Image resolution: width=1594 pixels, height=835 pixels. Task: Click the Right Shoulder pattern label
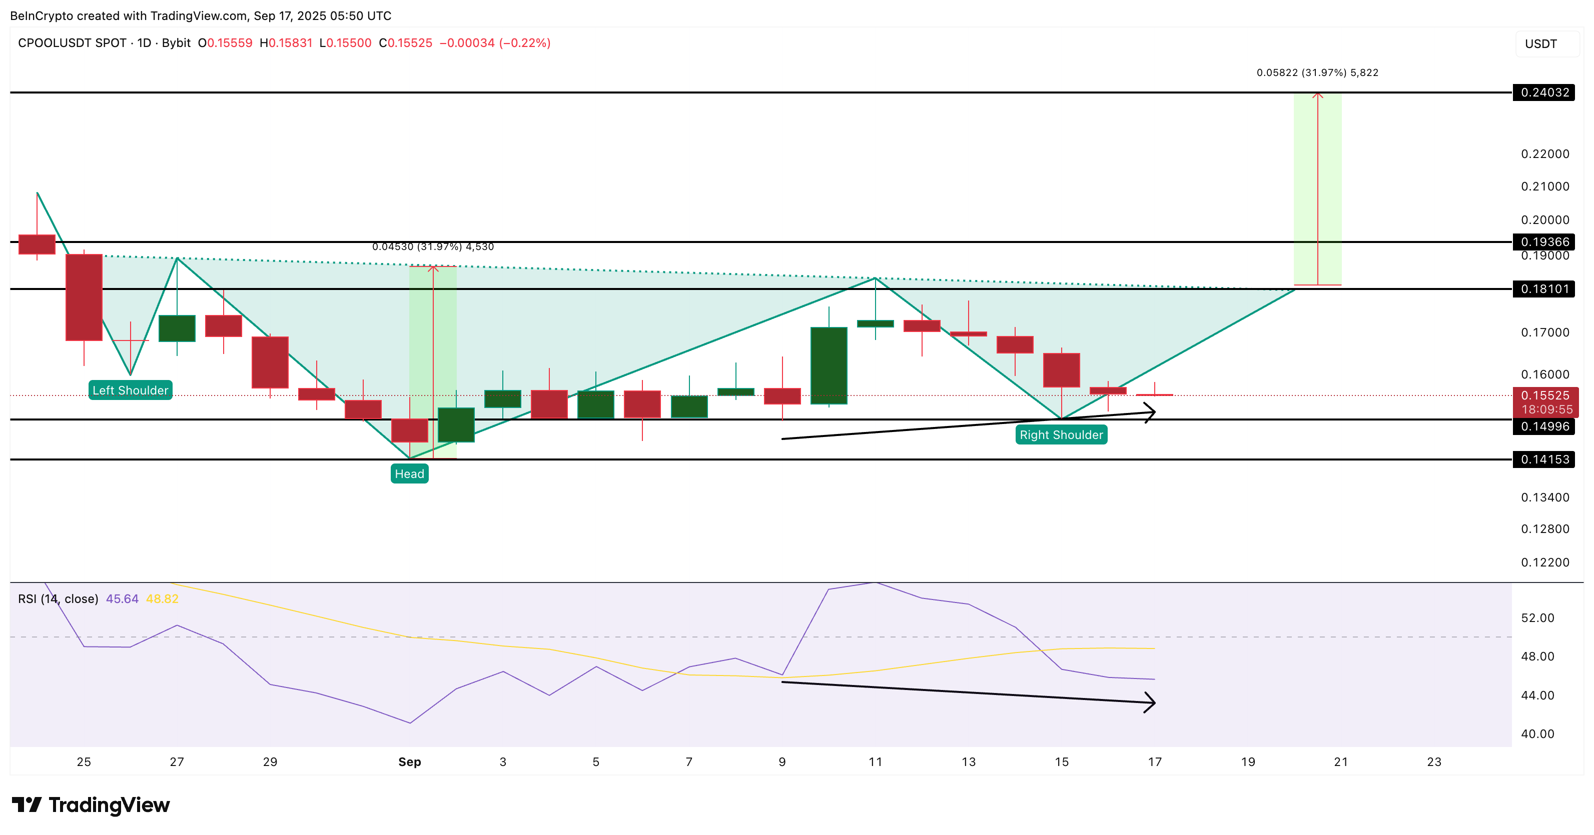[1061, 435]
